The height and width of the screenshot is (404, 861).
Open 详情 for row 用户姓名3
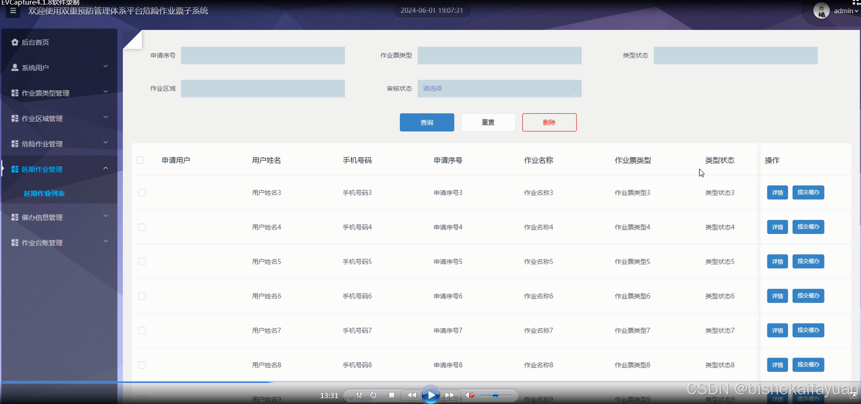(777, 193)
